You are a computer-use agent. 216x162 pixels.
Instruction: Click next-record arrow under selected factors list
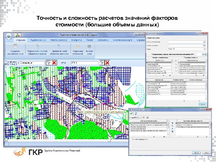point(198,136)
